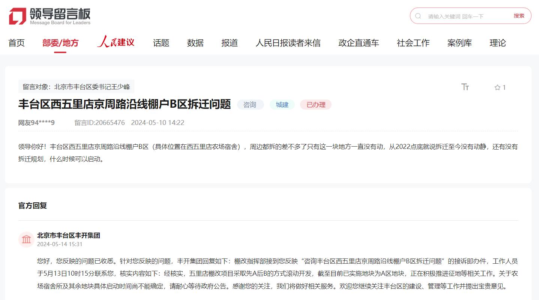Navigate to 政企直通车
The width and height of the screenshot is (539, 300).
click(358, 43)
